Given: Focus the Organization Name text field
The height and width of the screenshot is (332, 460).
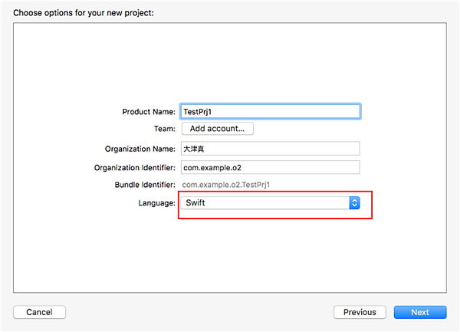Looking at the screenshot, I should [270, 149].
